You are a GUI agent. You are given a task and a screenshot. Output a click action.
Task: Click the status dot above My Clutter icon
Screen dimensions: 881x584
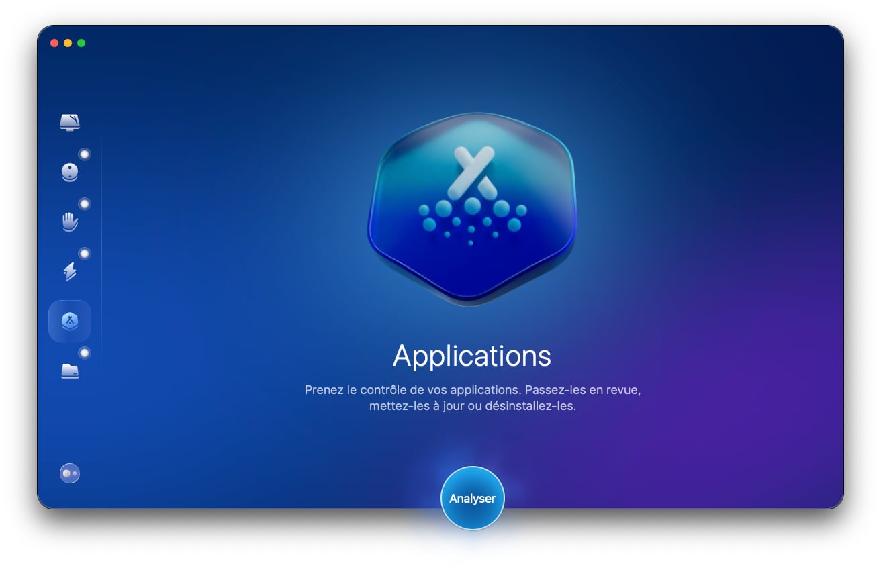click(85, 353)
